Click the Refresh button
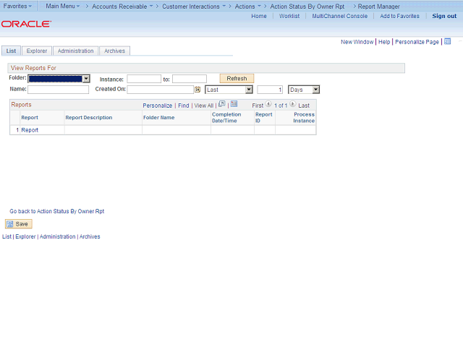Image resolution: width=463 pixels, height=347 pixels. click(237, 79)
